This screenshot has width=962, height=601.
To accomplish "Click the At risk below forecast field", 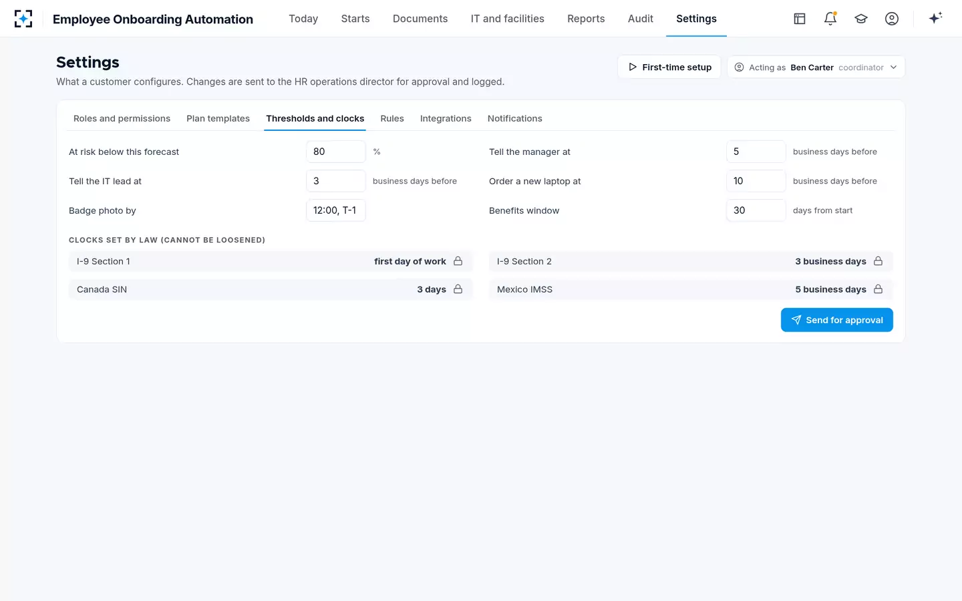I will pyautogui.click(x=336, y=152).
